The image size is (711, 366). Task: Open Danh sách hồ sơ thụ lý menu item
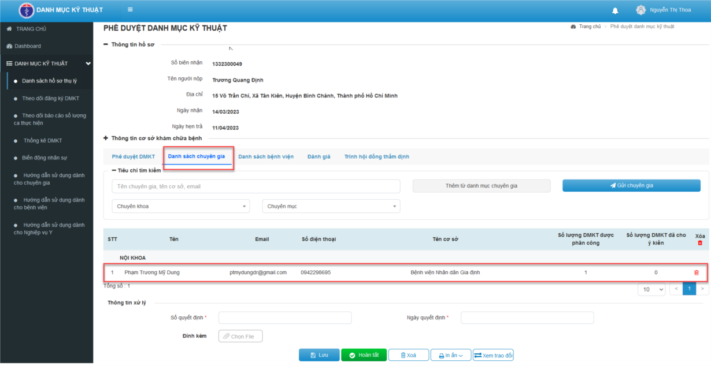(x=50, y=81)
